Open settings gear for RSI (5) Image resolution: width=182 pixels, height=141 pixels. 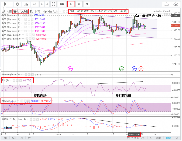coord(17,80)
